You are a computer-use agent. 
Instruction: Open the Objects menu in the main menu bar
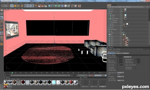click(x=8, y=3)
